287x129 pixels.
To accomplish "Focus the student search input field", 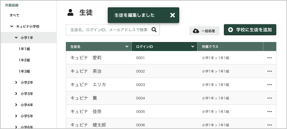I will pyautogui.click(x=113, y=30).
